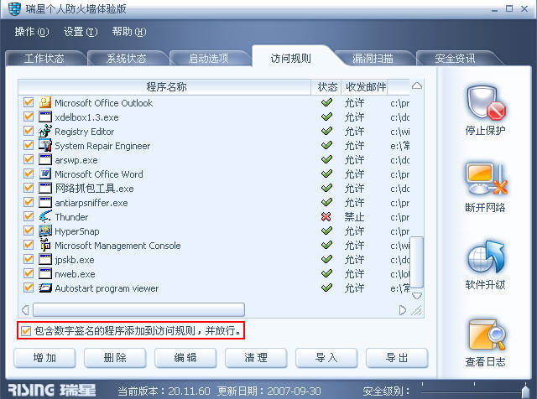
Task: Click the Thunder program icon
Action: pos(44,216)
